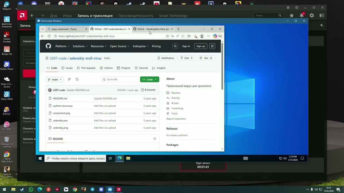Open the Edge profile avatar

[x=202, y=36]
